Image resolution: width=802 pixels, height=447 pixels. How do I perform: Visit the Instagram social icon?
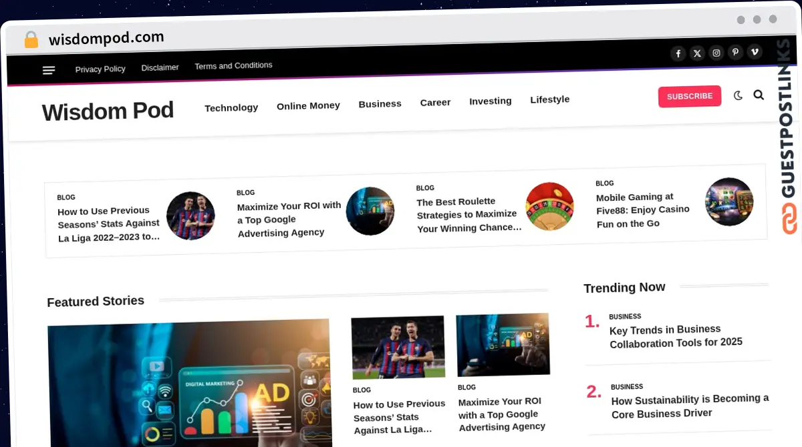716,53
